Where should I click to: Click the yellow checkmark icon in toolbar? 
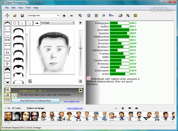pos(135,15)
